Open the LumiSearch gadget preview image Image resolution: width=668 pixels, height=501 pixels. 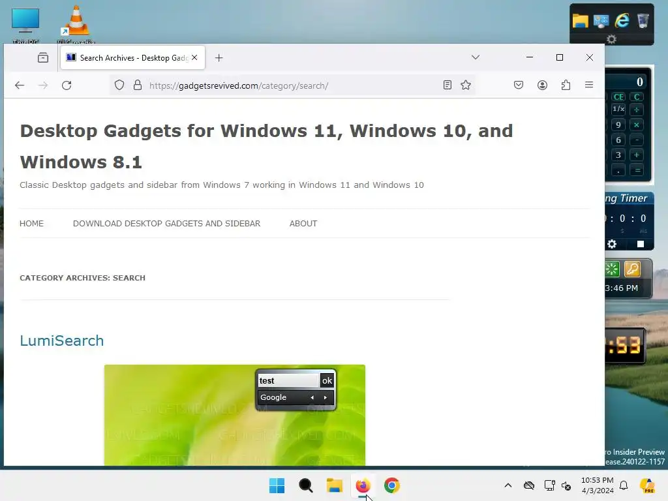235,415
